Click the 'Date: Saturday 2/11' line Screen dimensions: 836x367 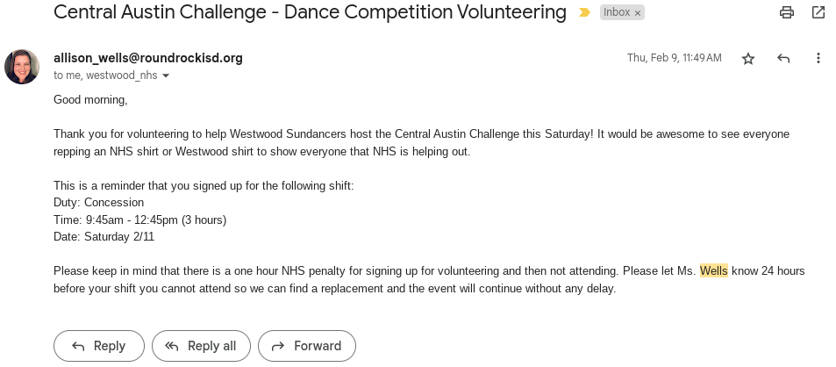104,236
